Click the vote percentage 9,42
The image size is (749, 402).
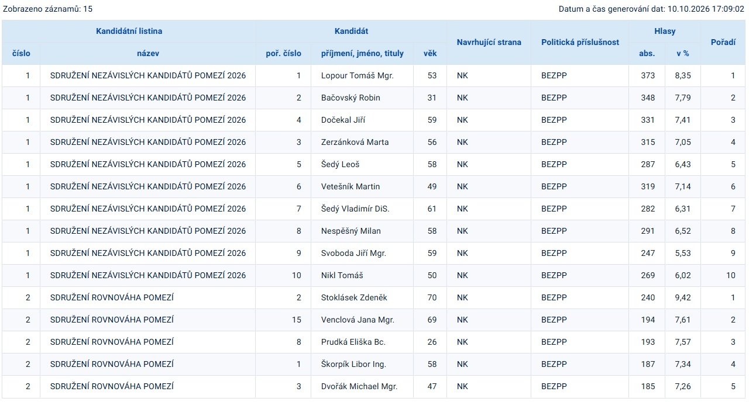coord(683,297)
